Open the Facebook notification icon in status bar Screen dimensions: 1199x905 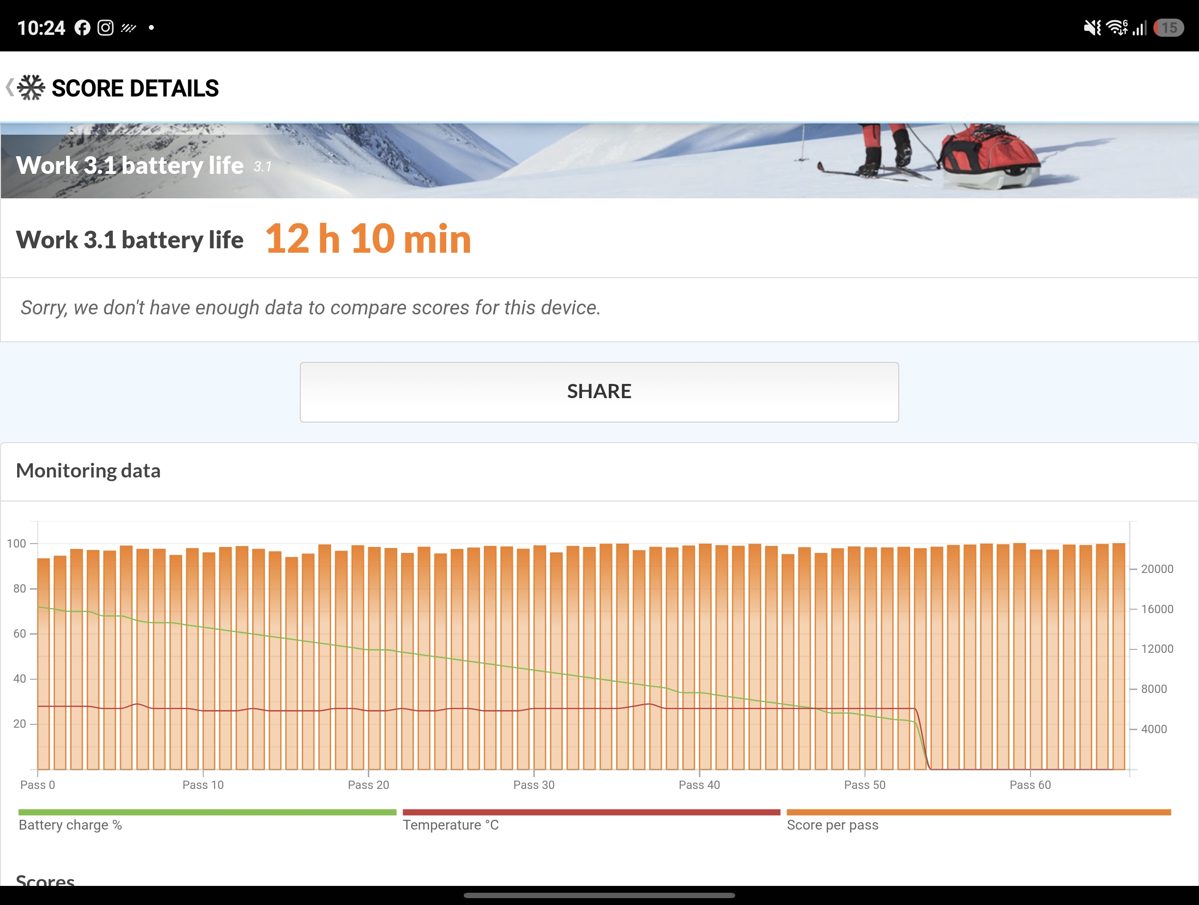tap(82, 27)
